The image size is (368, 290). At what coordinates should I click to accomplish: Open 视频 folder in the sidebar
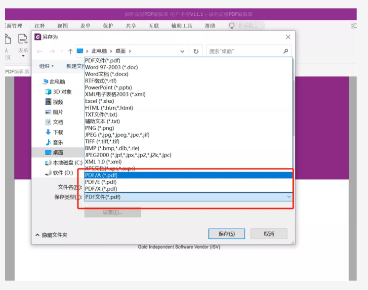pyautogui.click(x=54, y=102)
